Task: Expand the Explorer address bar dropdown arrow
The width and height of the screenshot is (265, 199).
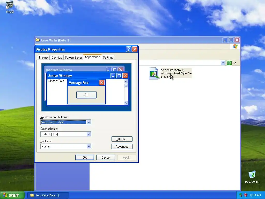Action: point(223,63)
